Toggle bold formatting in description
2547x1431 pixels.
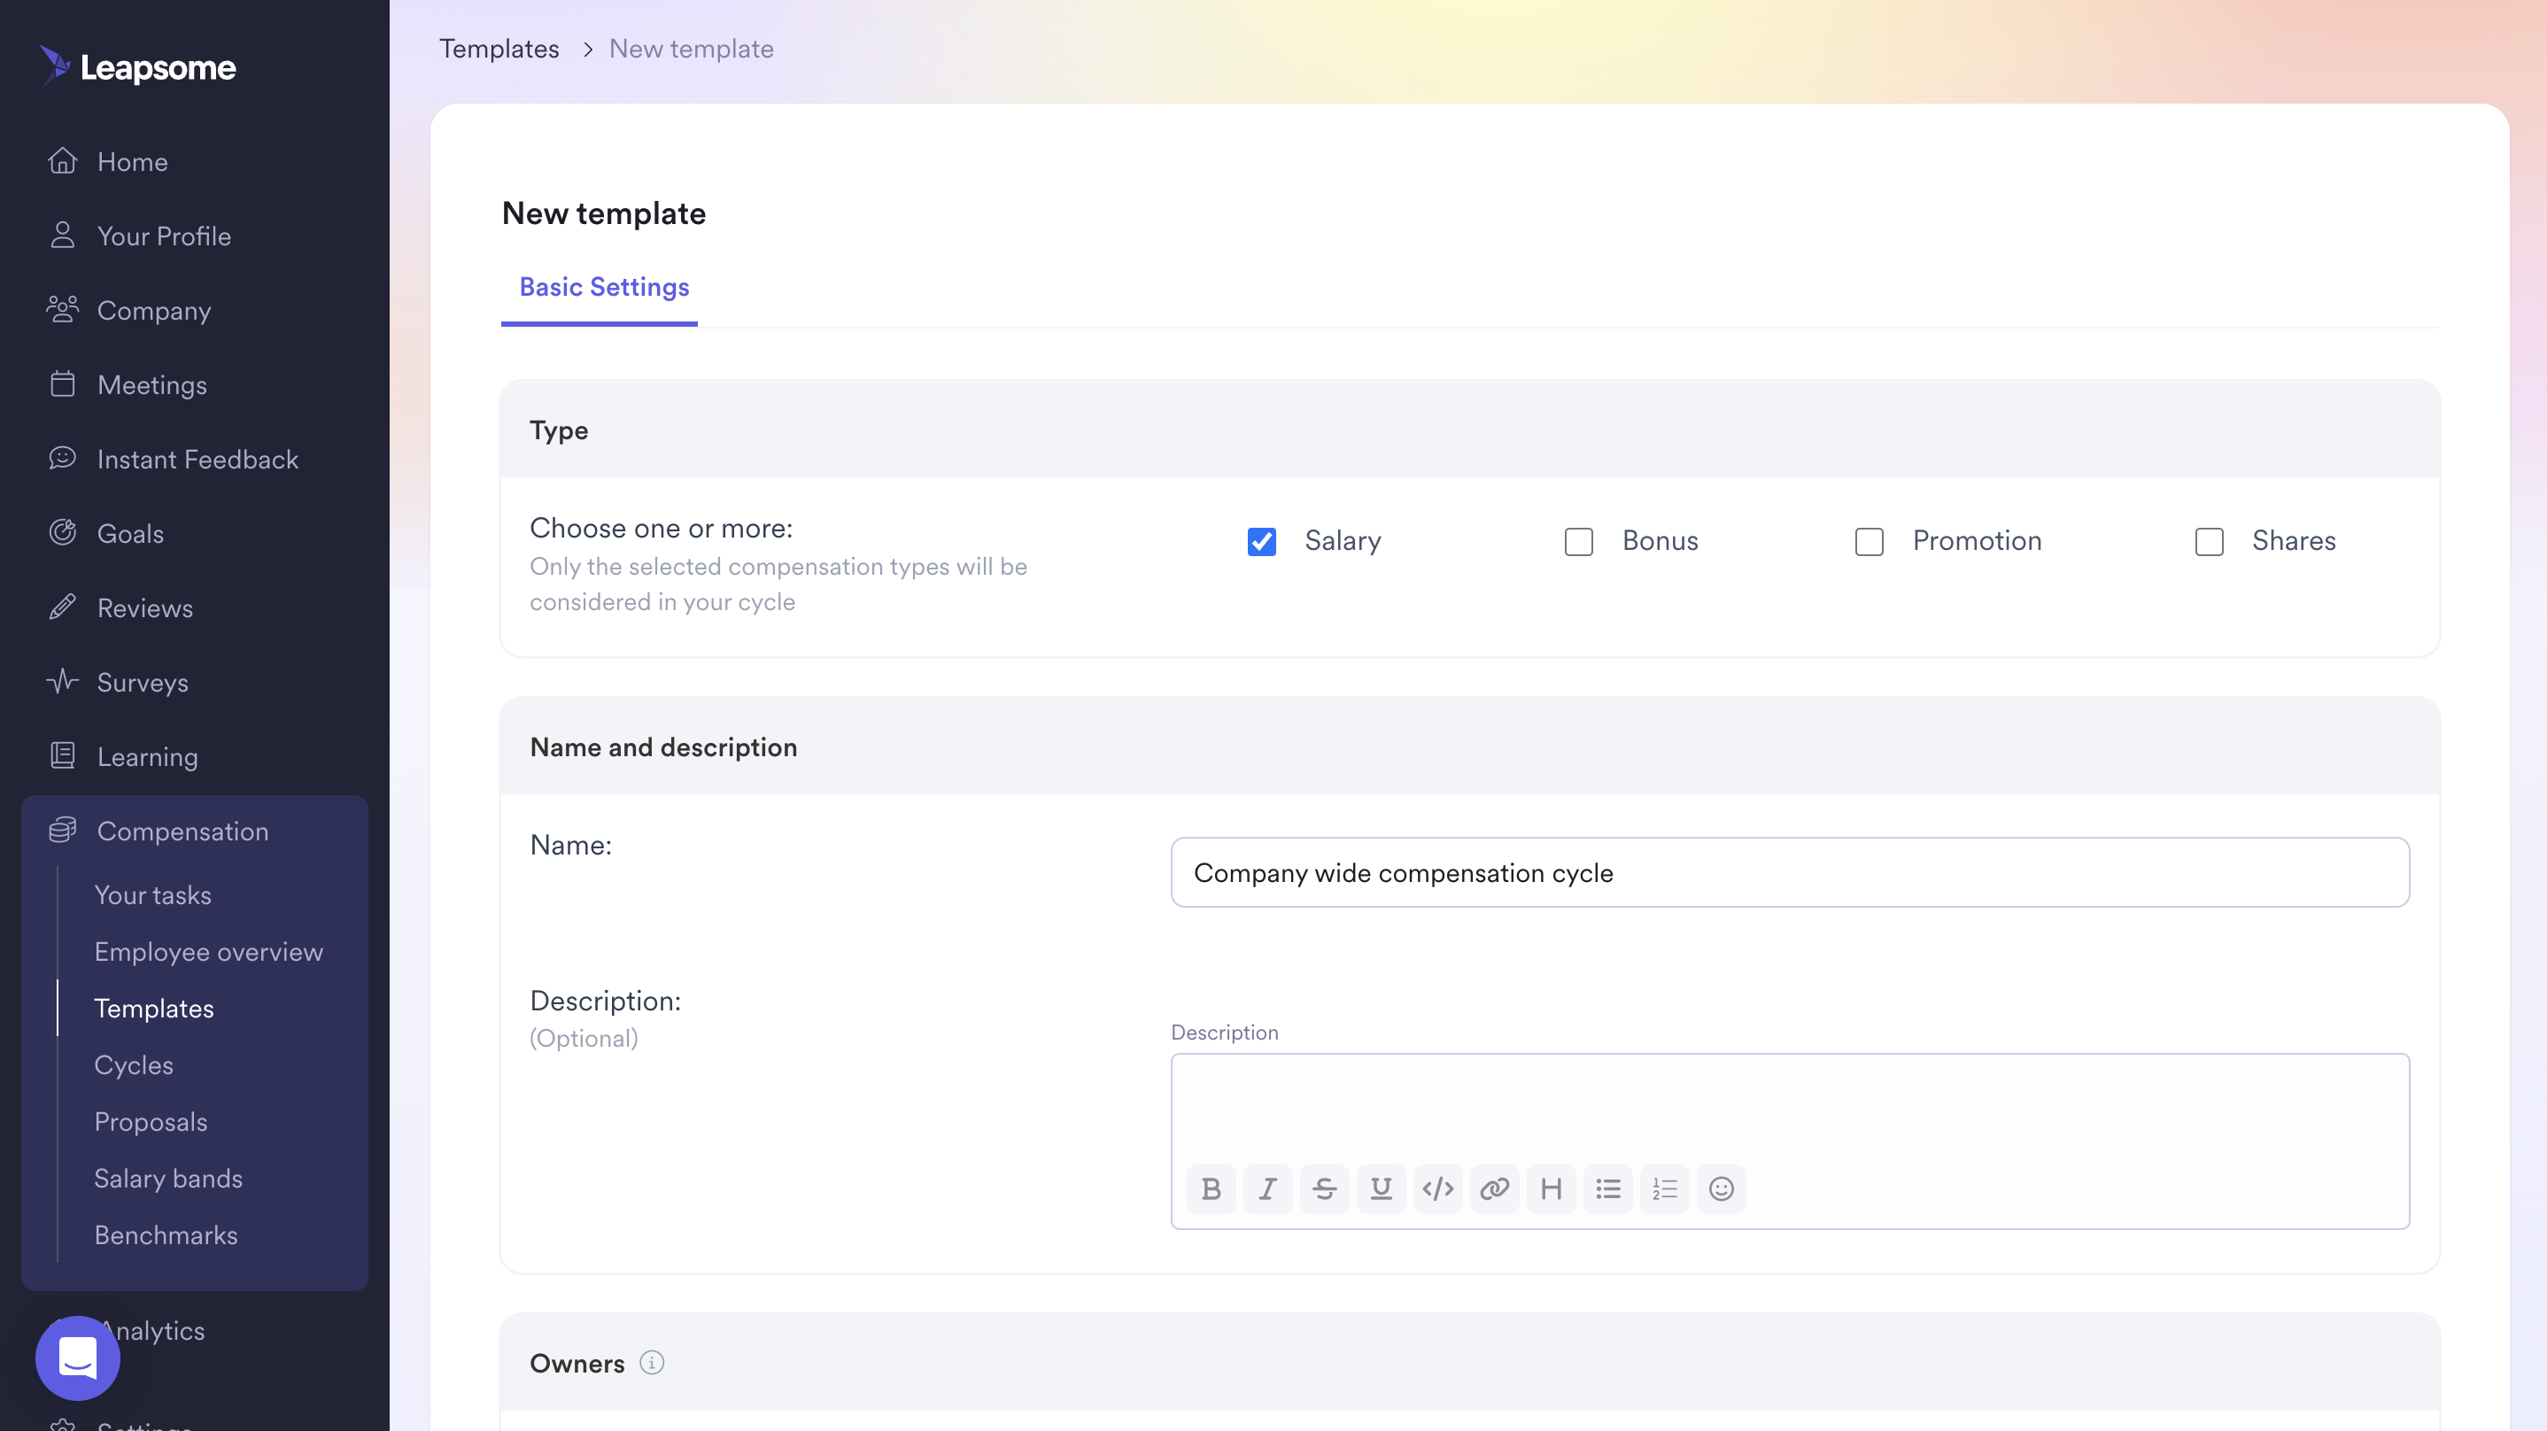(x=1211, y=1187)
